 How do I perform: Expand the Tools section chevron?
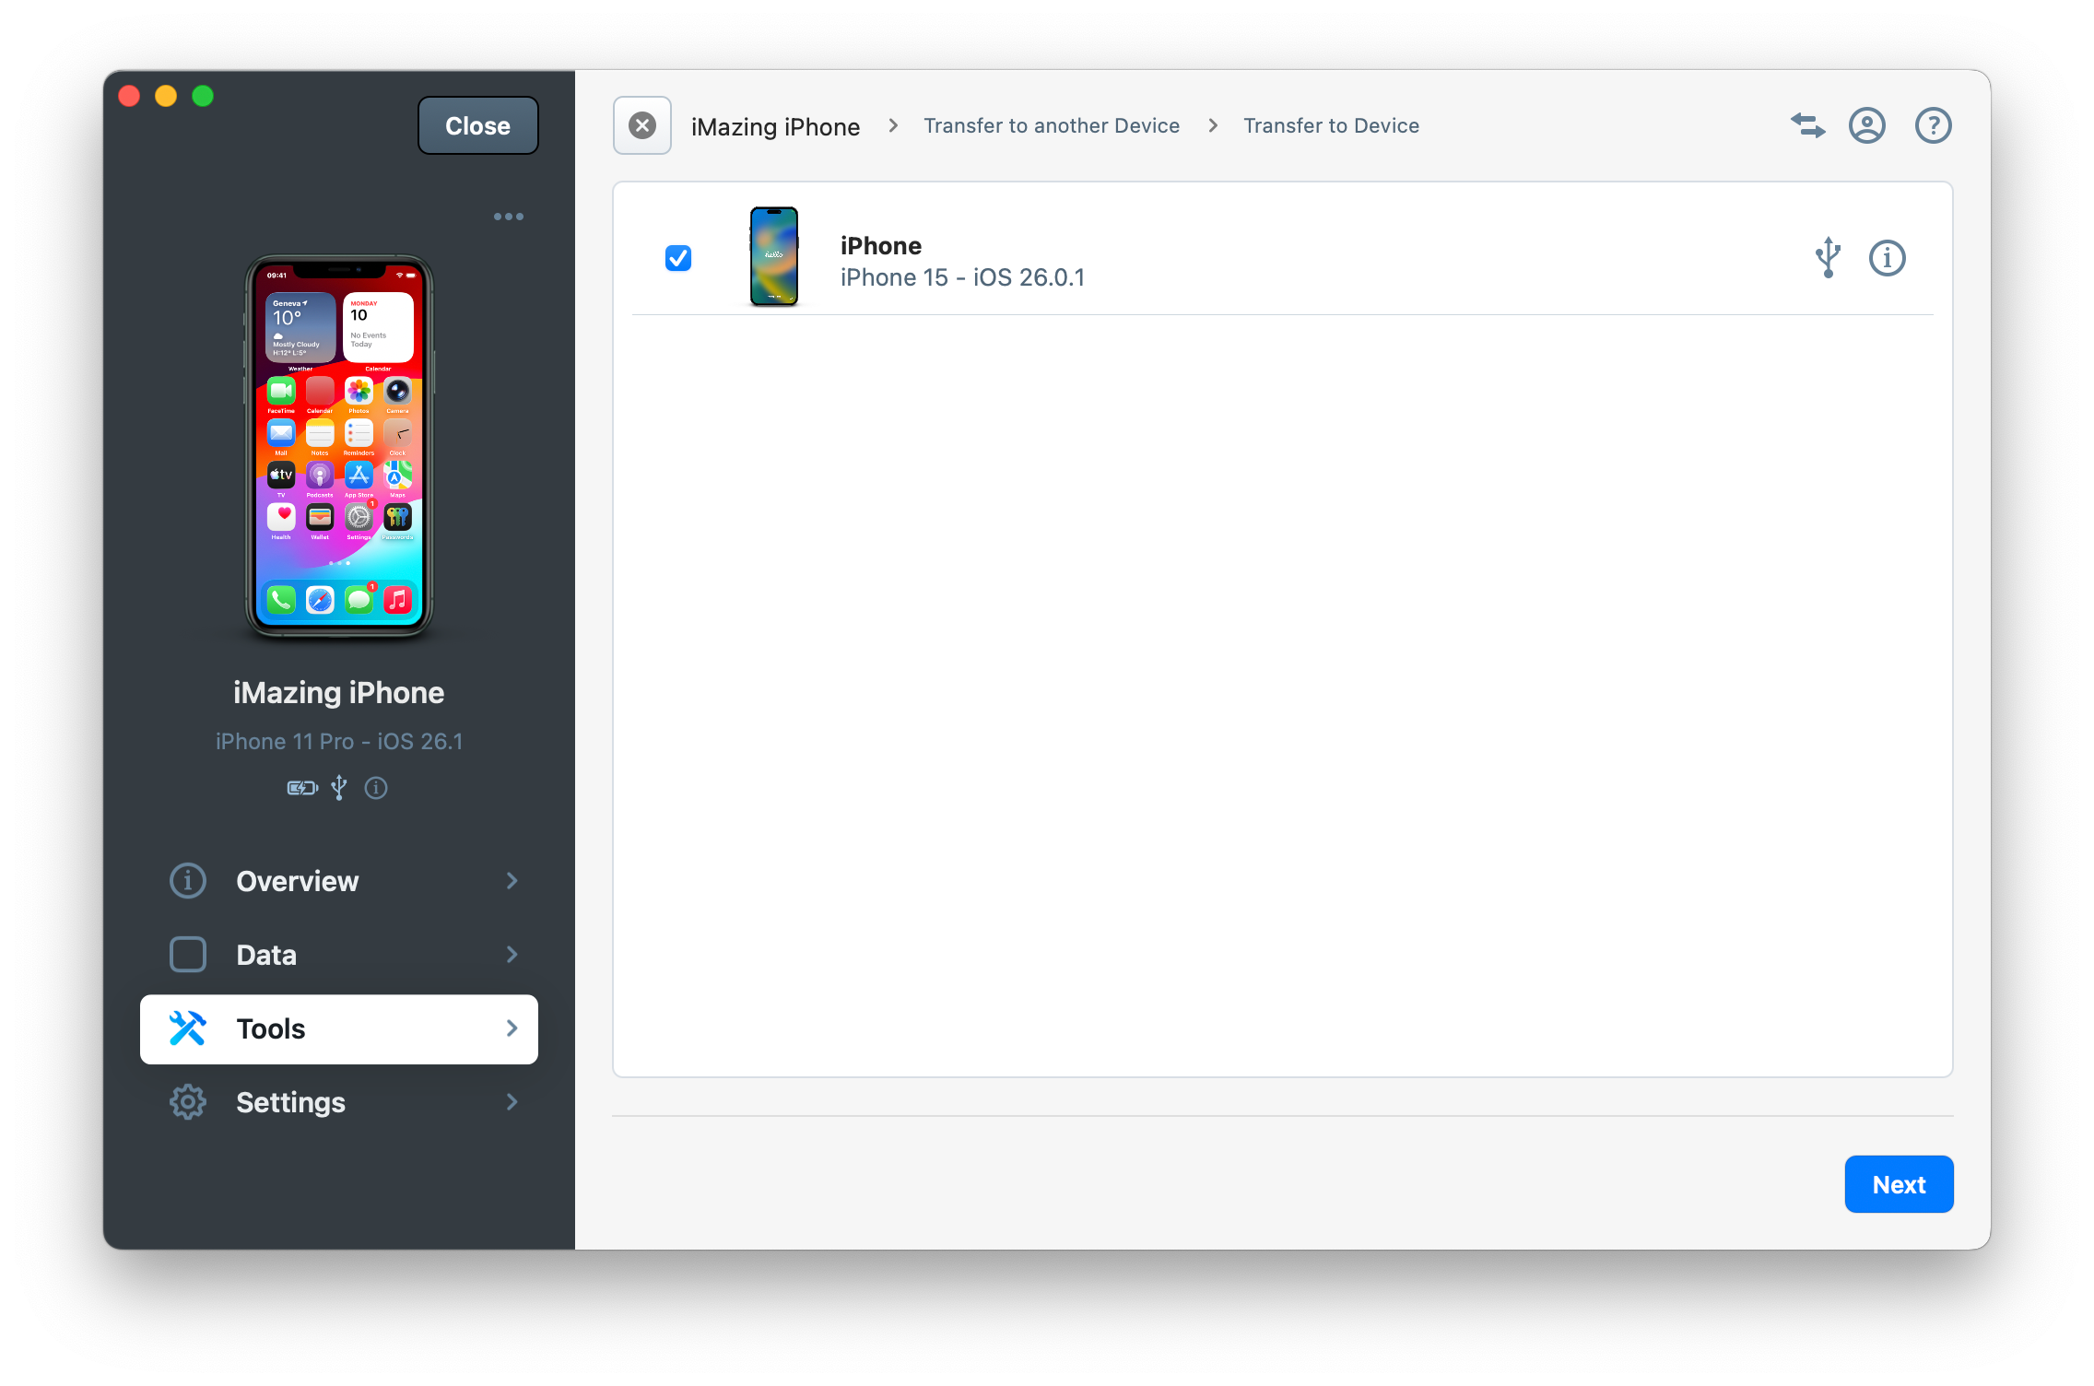click(512, 1028)
